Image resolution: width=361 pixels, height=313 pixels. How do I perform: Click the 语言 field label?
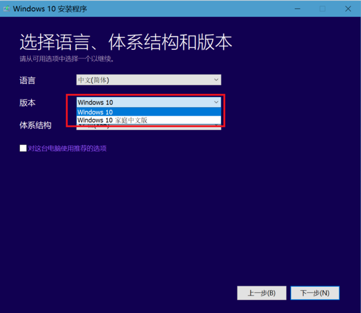27,80
